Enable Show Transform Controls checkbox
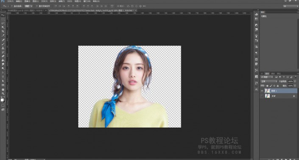 tap(37, 6)
